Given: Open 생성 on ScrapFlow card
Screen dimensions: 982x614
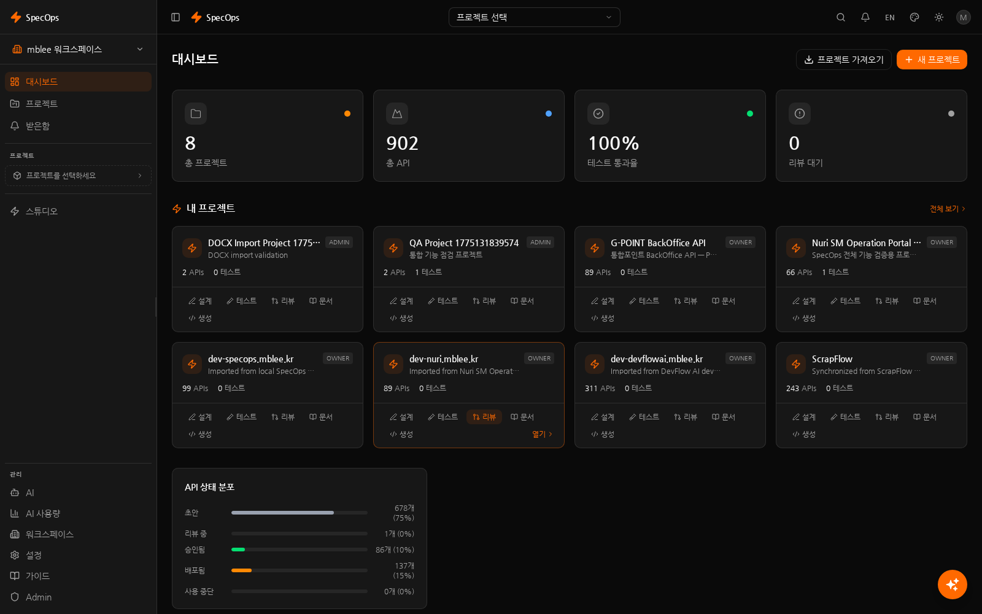Looking at the screenshot, I should (x=804, y=434).
